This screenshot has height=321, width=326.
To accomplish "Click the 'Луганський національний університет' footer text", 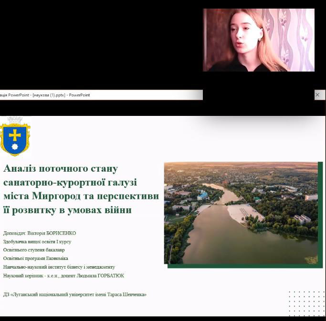I will click(x=75, y=295).
